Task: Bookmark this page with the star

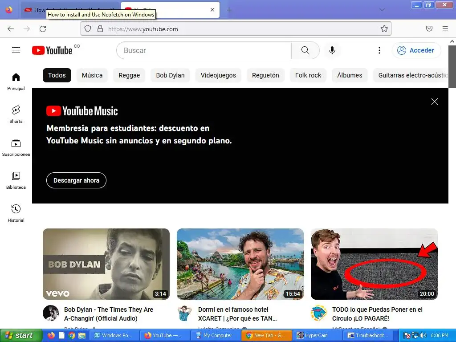Action: 384,28
